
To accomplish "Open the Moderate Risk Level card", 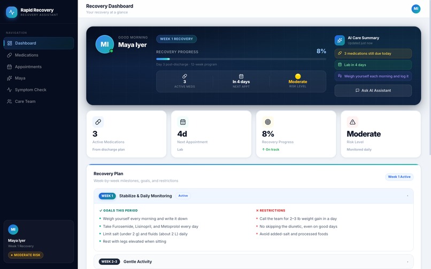I will 381,134.
